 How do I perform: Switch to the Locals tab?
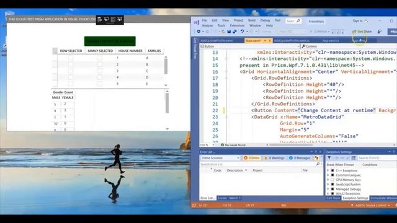point(222,198)
